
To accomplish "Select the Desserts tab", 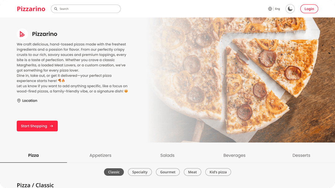I will pyautogui.click(x=301, y=156).
